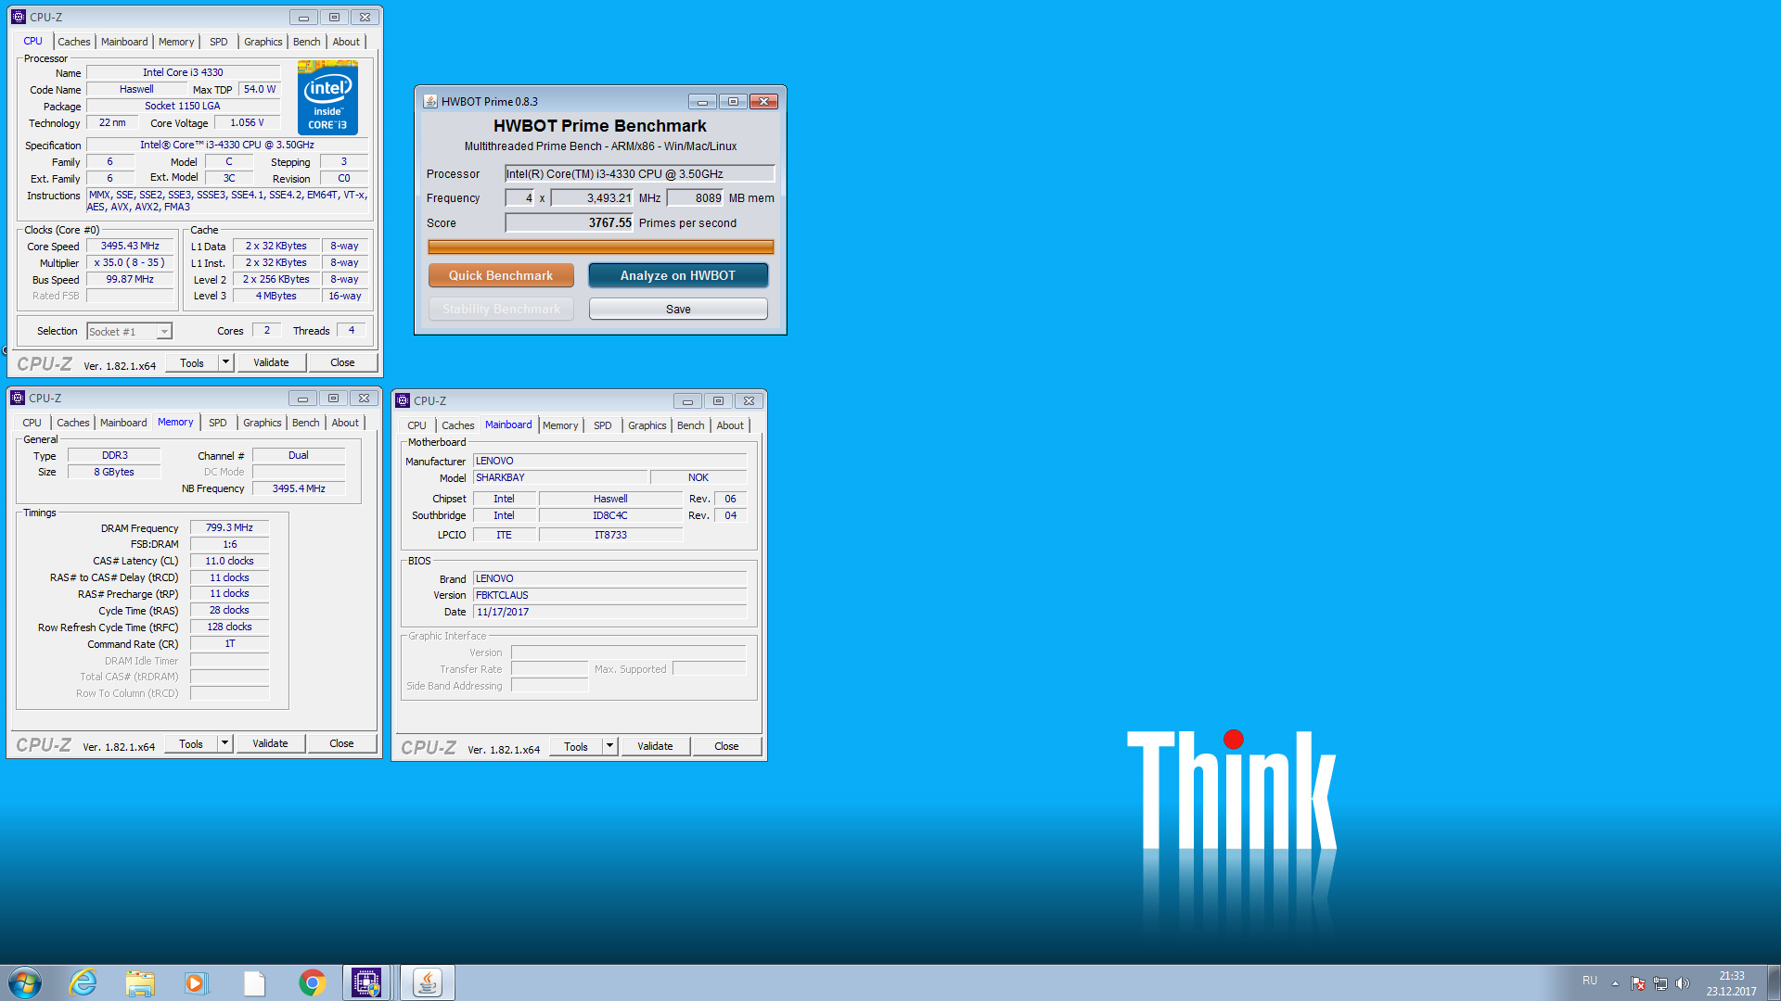Screen dimensions: 1781x1001
Task: Switch to the Java HWBOT taskbar button
Action: [428, 982]
